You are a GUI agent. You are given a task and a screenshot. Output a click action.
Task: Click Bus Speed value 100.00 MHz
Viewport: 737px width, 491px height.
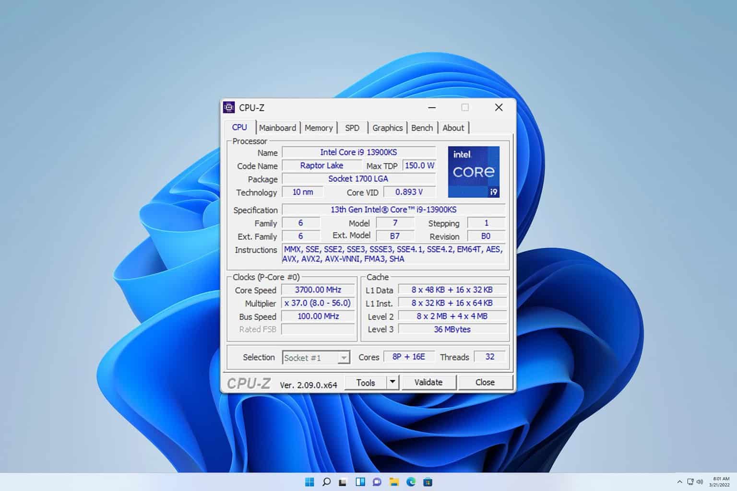(x=318, y=316)
